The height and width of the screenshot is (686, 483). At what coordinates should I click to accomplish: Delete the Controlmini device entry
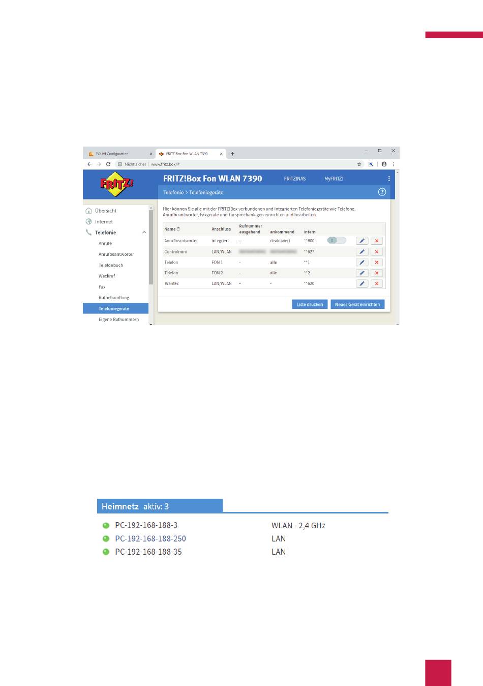[377, 251]
